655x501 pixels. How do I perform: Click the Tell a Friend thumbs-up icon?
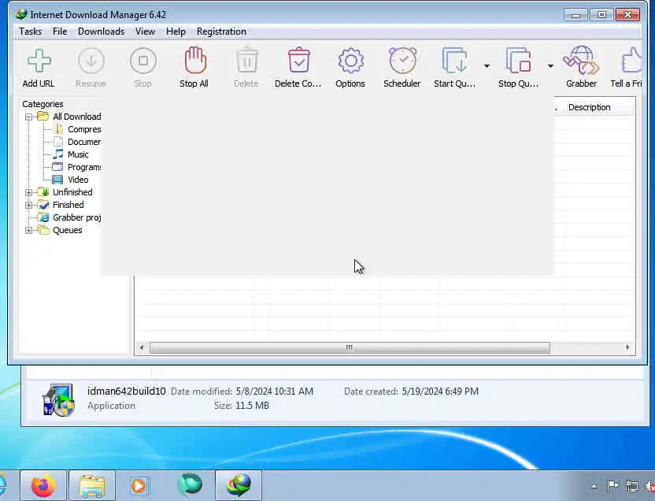coord(631,61)
